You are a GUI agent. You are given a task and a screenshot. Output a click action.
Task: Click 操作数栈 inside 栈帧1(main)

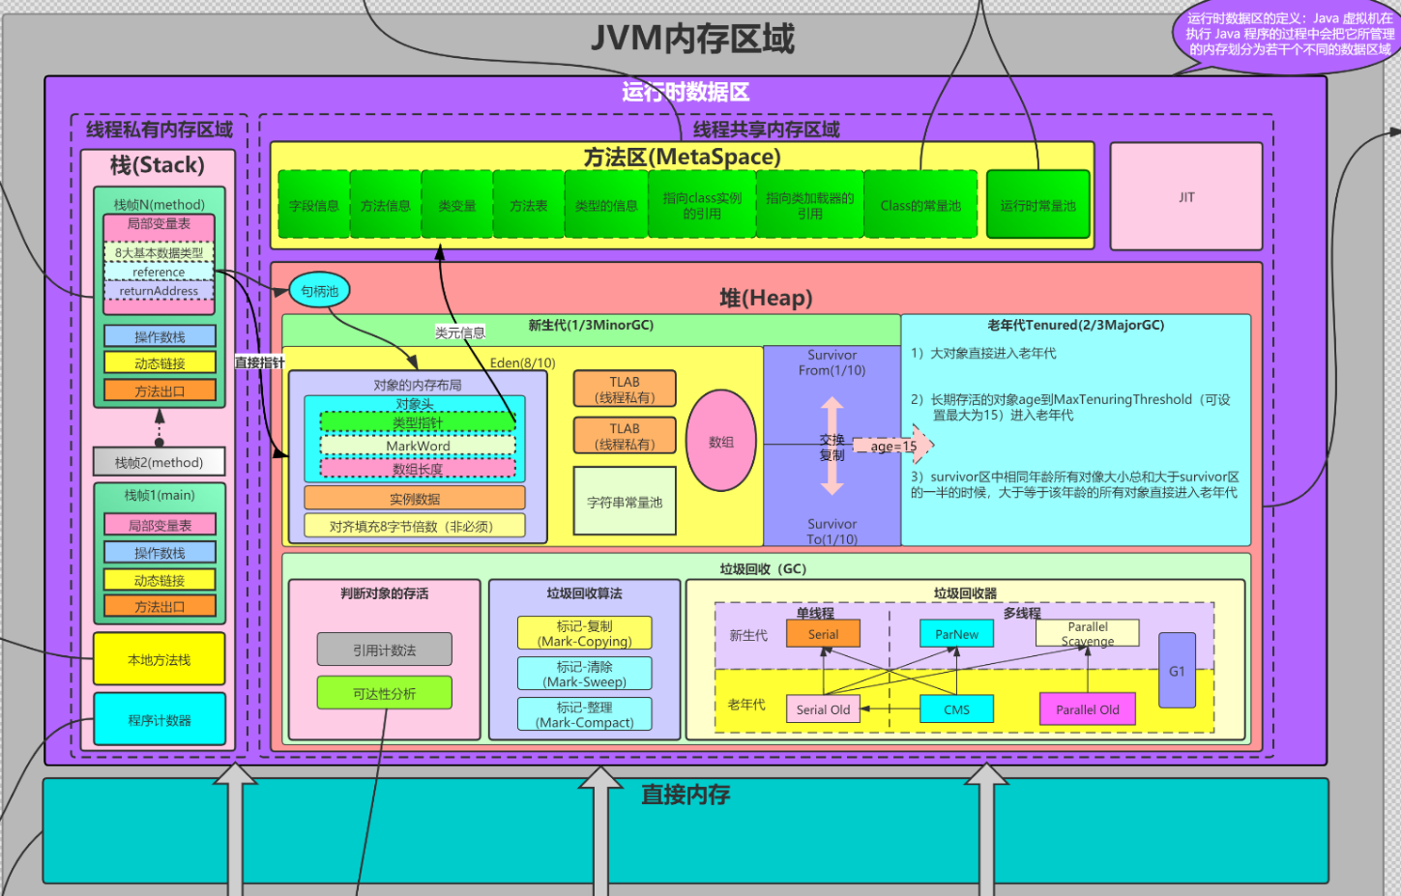click(160, 553)
